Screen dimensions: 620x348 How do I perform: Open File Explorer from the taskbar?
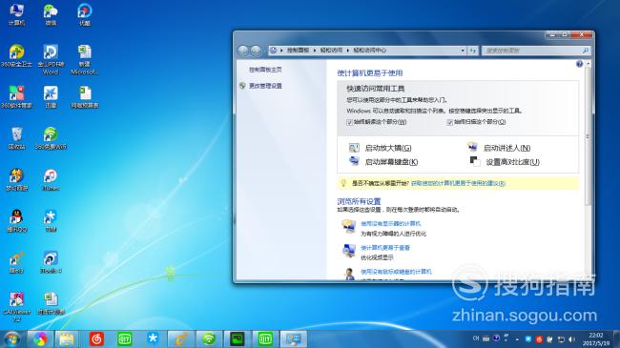67,339
